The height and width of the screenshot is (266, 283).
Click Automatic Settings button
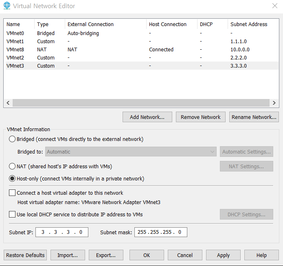click(246, 152)
